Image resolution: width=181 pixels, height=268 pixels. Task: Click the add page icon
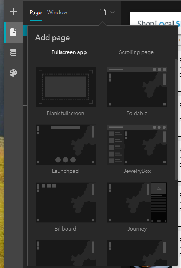(103, 12)
